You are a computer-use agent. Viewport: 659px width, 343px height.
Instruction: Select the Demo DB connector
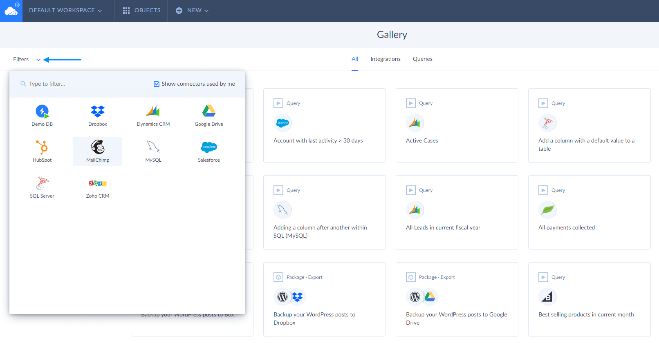click(x=42, y=116)
